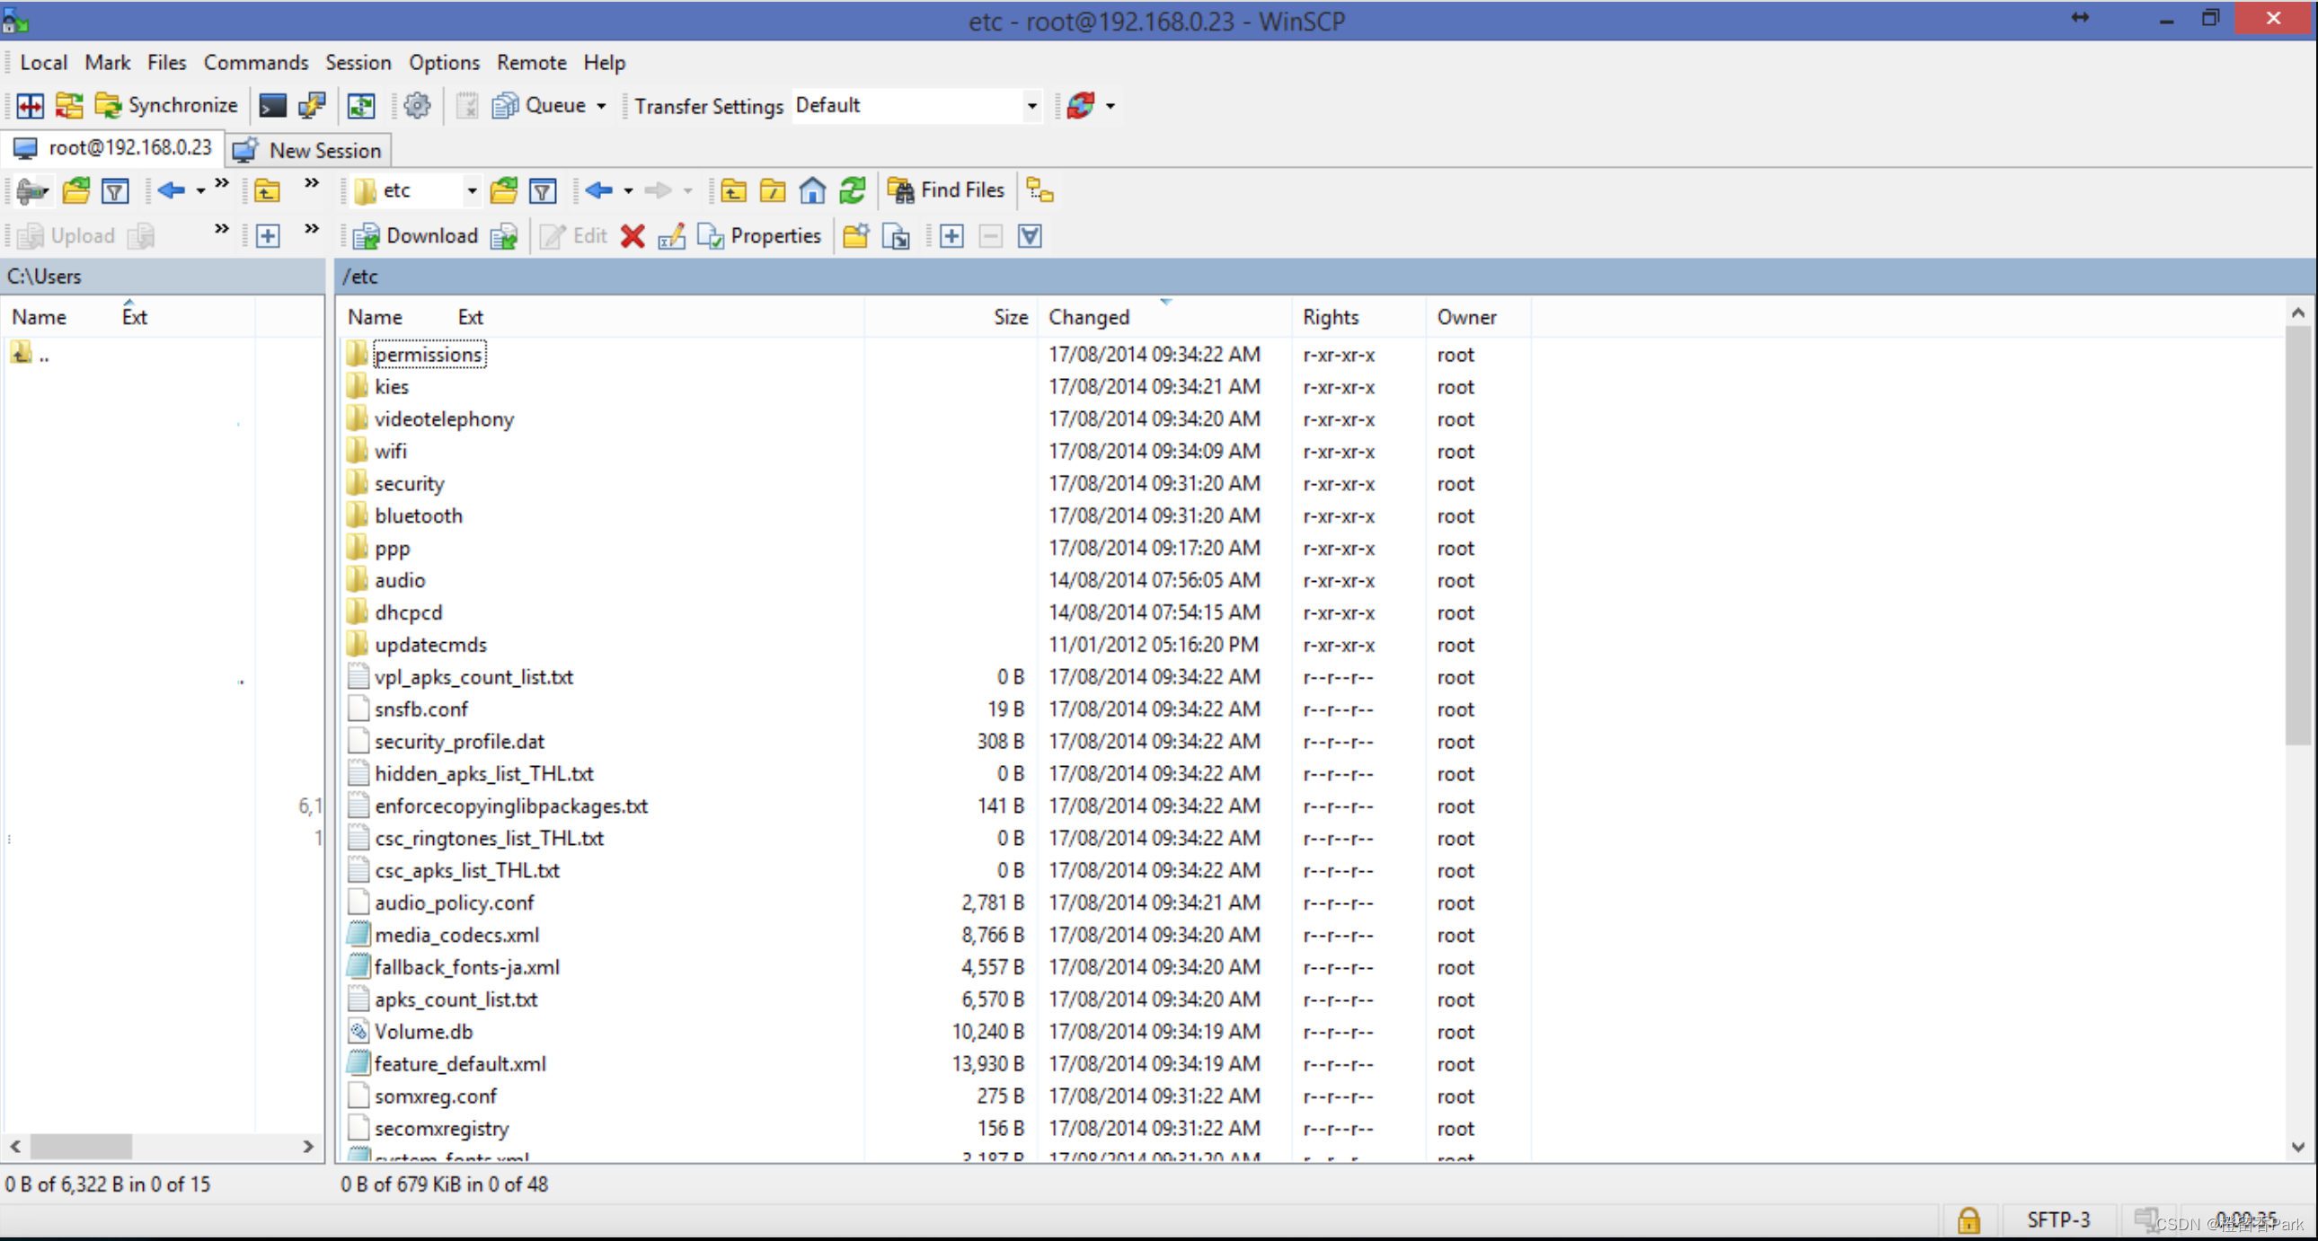Click the Compare Directories icon

pos(30,106)
